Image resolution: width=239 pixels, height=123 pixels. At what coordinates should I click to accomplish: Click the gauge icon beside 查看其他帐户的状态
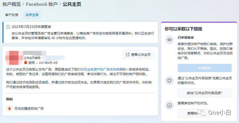tap(169, 105)
